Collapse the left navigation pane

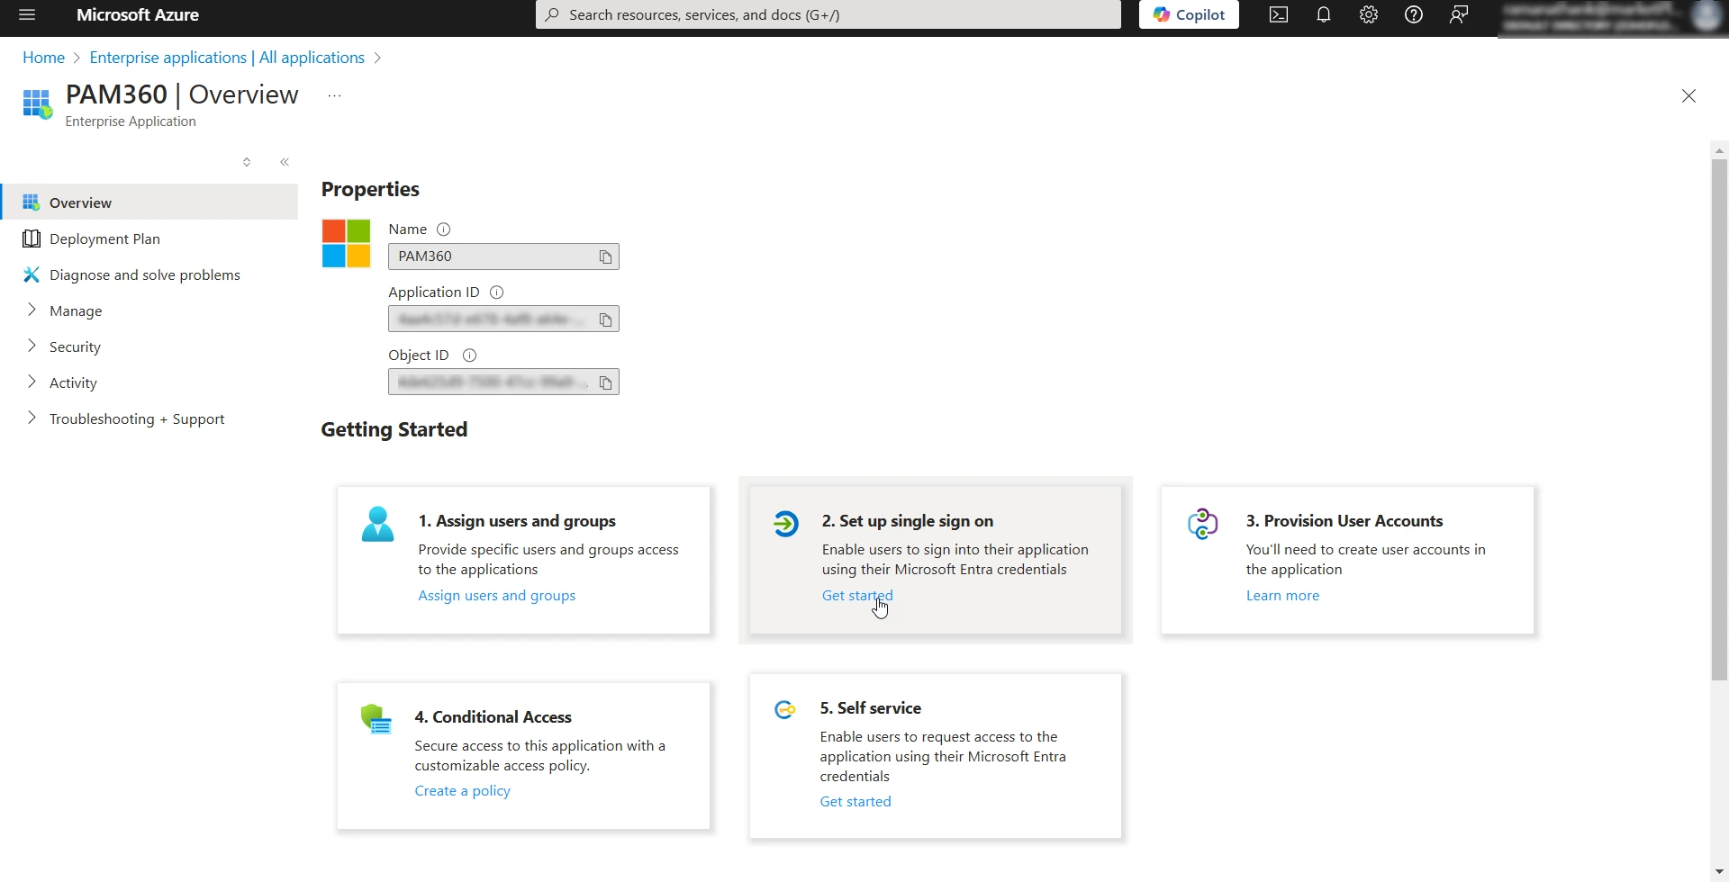click(x=285, y=161)
